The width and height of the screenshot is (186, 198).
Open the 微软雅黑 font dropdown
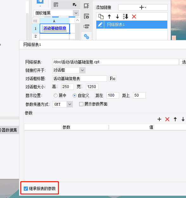pos(76,13)
